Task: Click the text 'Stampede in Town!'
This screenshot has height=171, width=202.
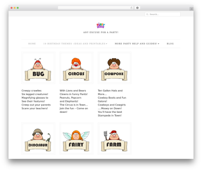Action: click(109, 116)
